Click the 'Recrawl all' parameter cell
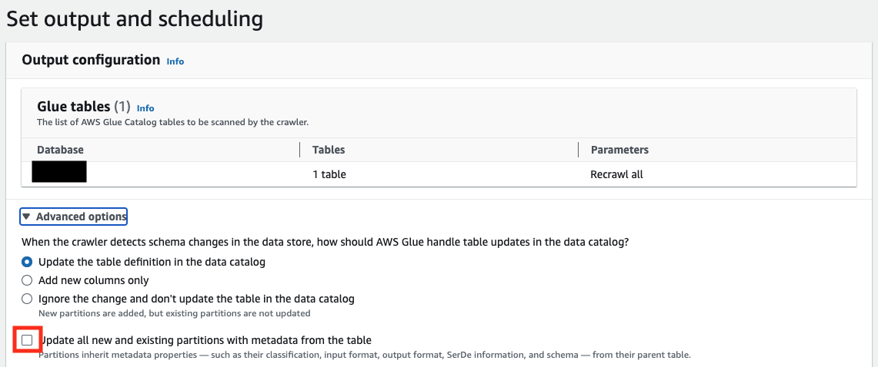 (x=616, y=174)
